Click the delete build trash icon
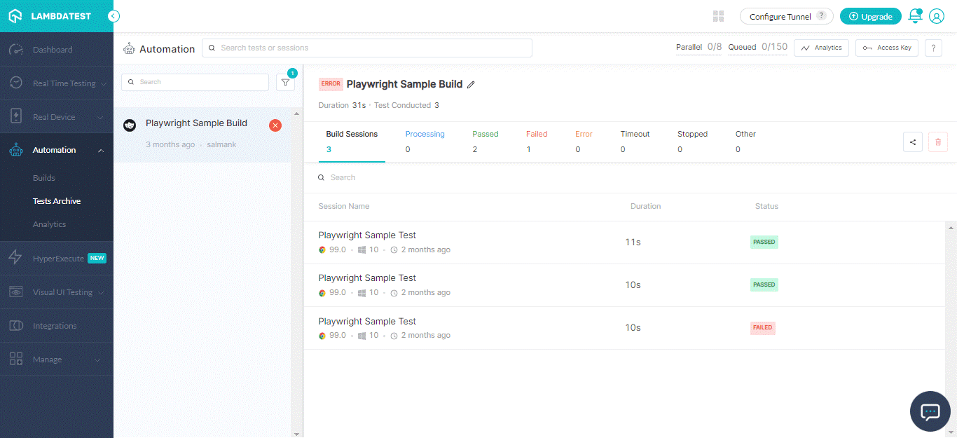The width and height of the screenshot is (957, 438). click(x=937, y=142)
